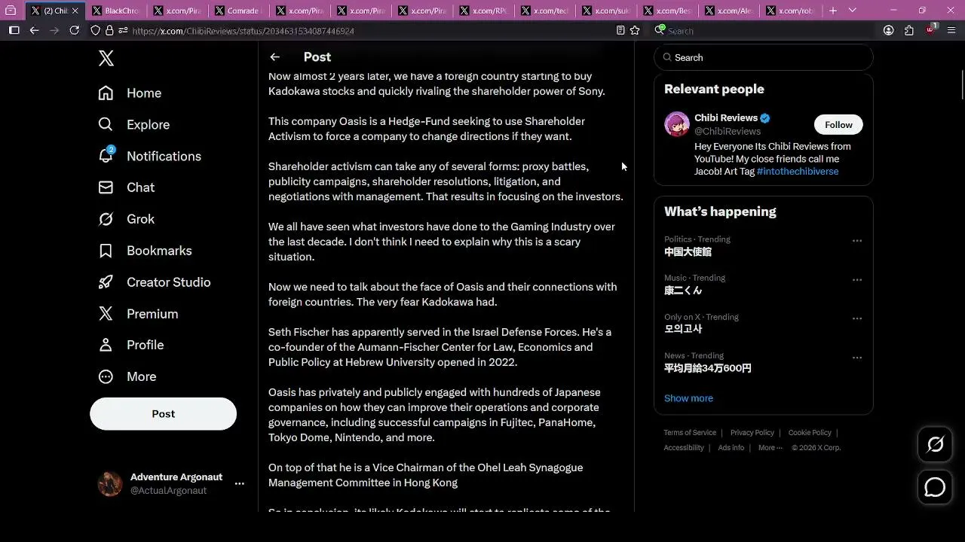Click the #intothechibiverse hashtag link
This screenshot has width=965, height=542.
pos(798,172)
